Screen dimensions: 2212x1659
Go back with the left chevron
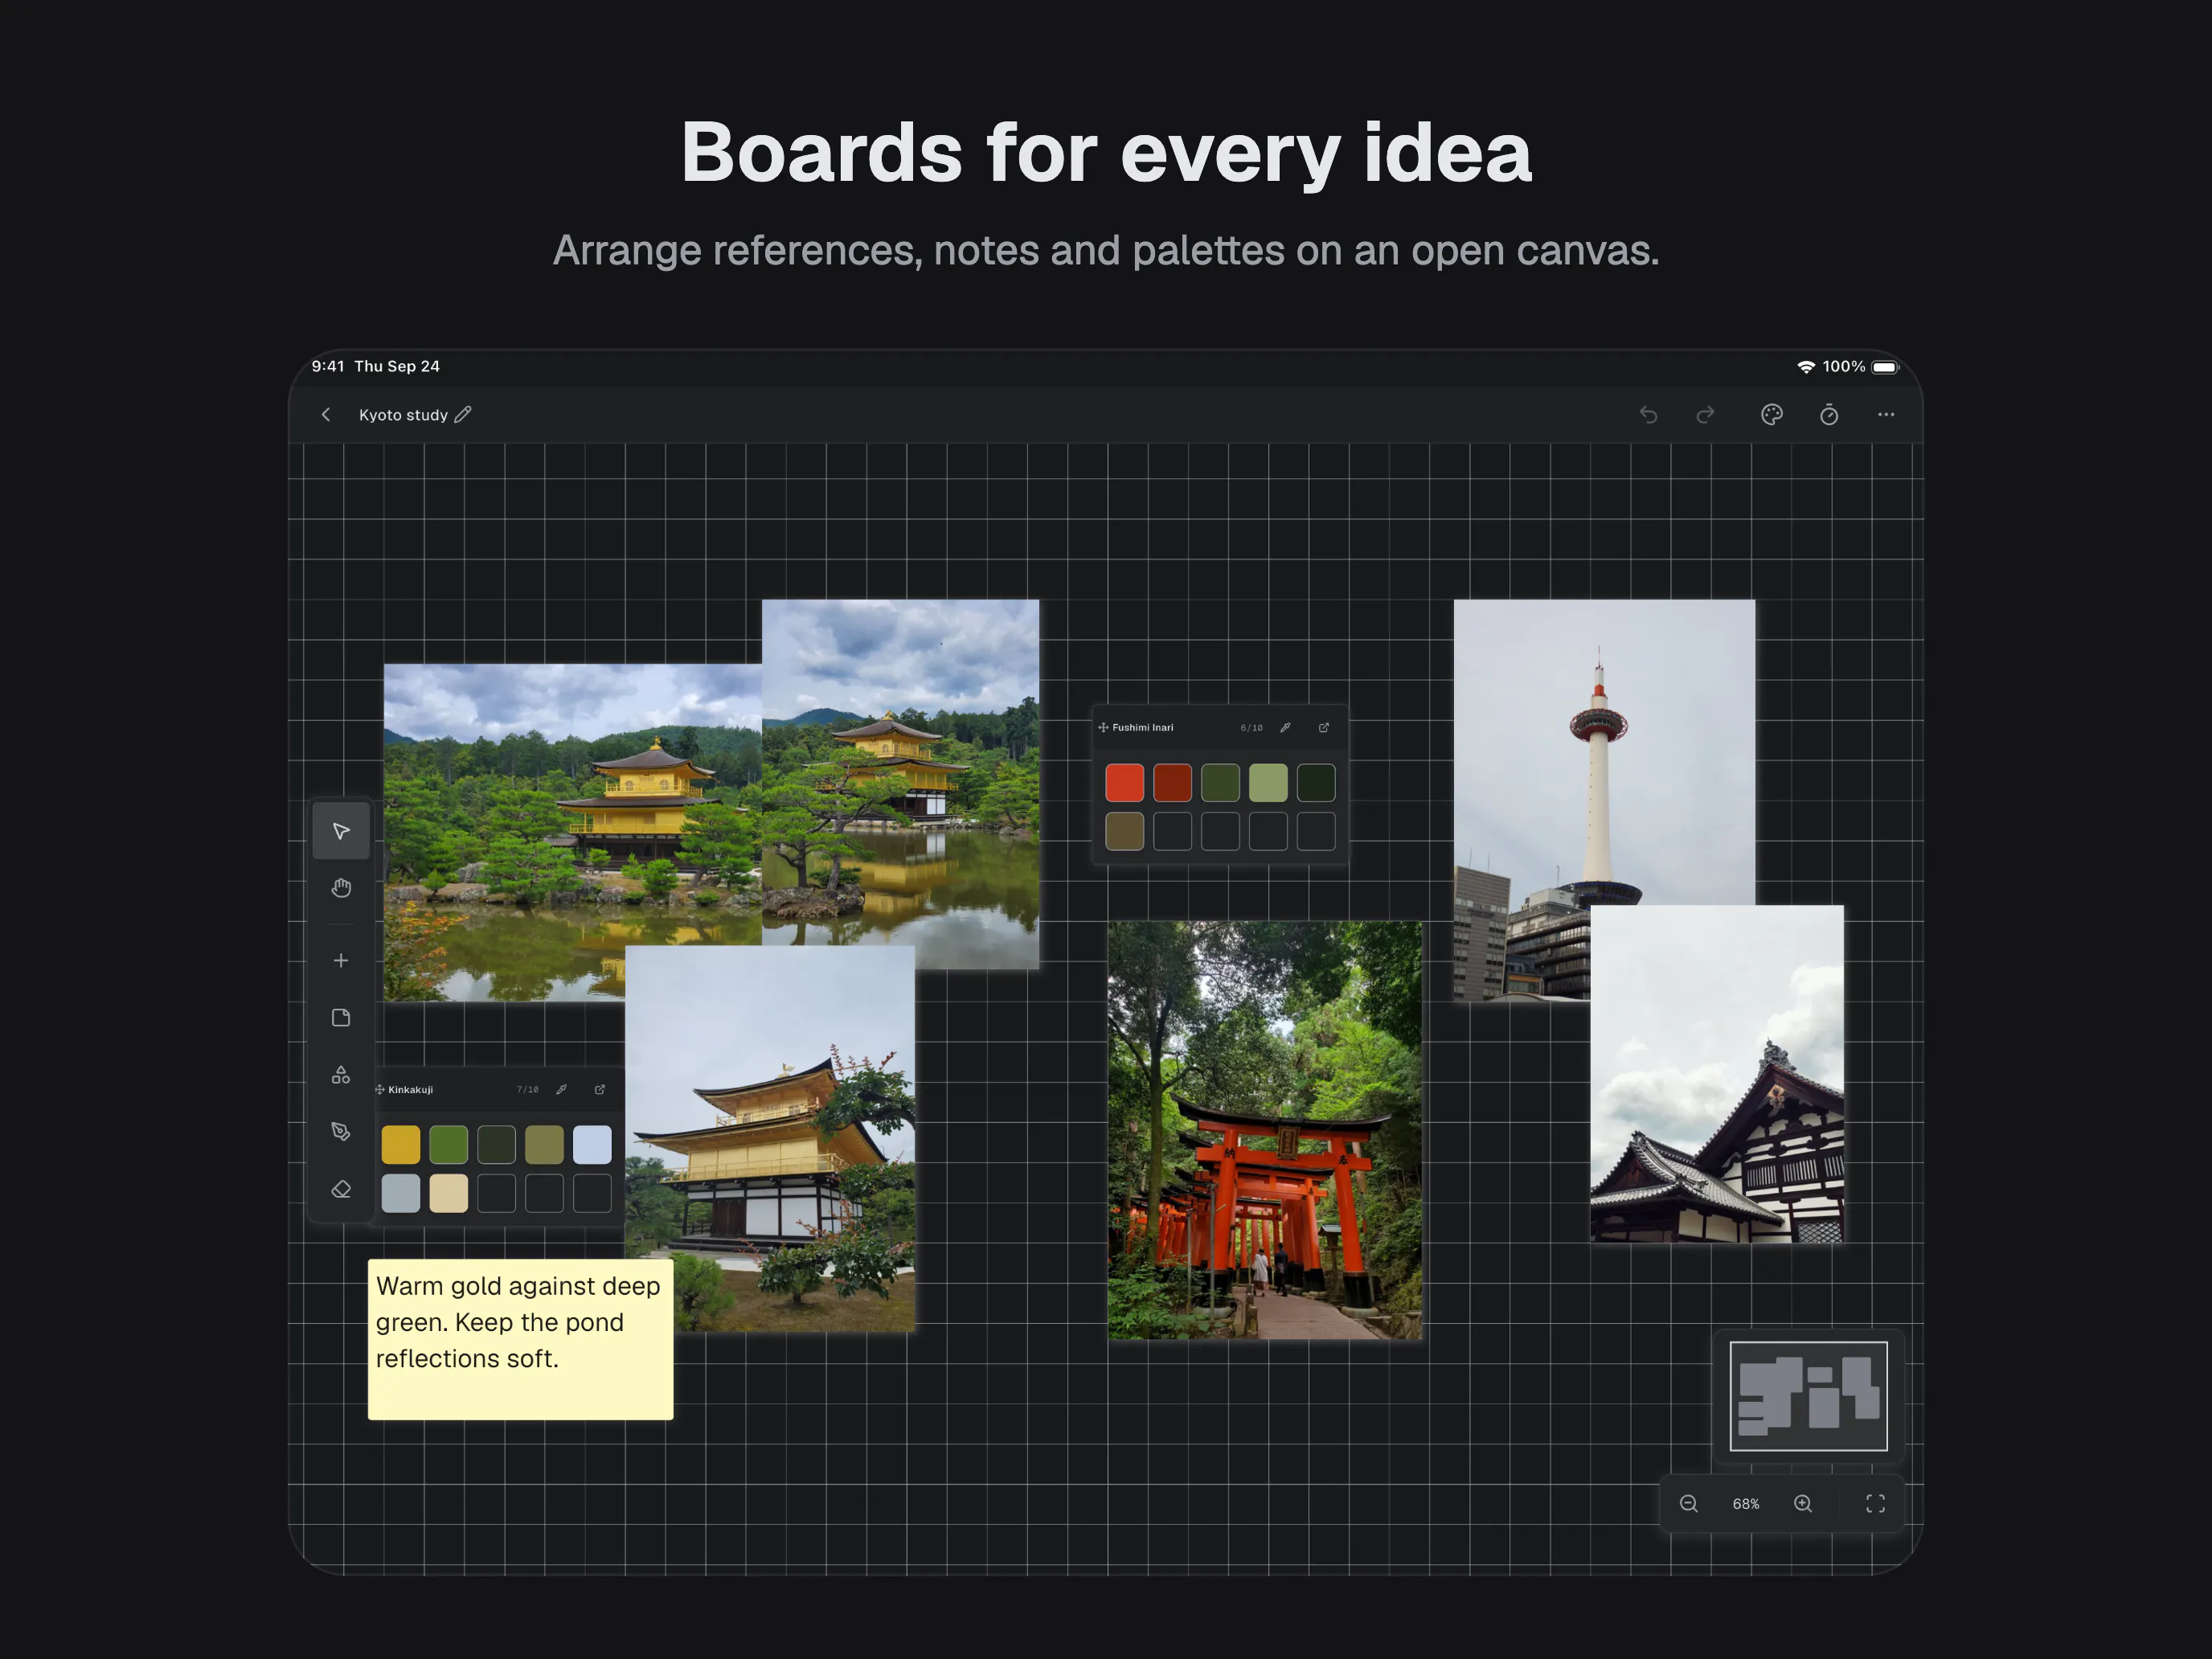(326, 415)
